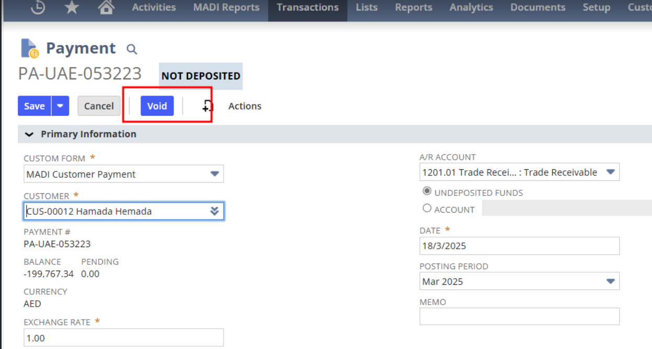
Task: Go to the Home house icon
Action: click(x=107, y=7)
